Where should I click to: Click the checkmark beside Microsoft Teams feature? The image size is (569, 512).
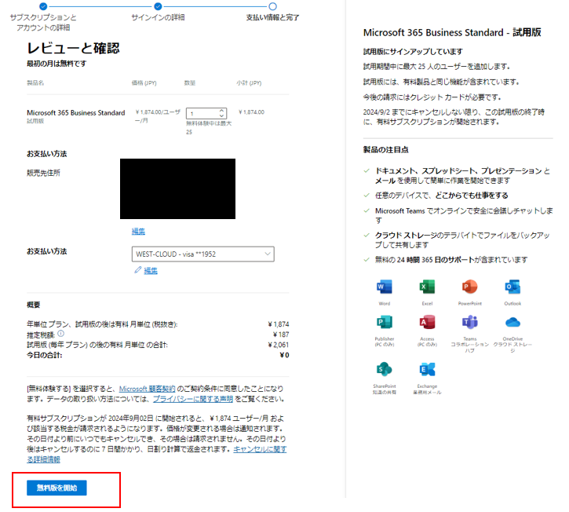pyautogui.click(x=367, y=210)
